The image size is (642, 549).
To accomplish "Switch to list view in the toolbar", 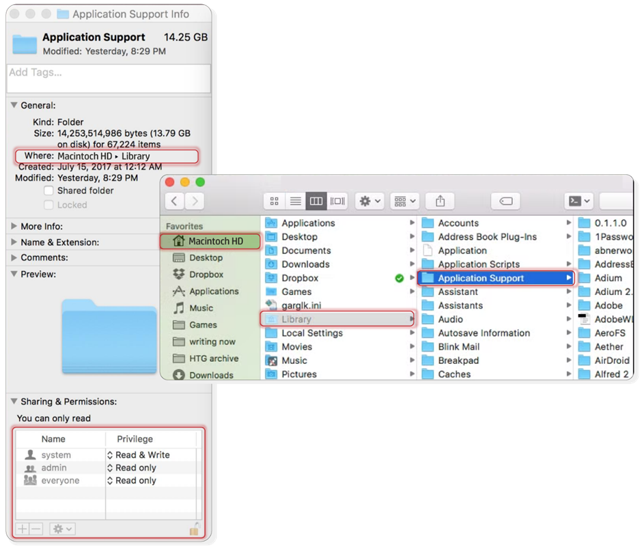I will 295,201.
